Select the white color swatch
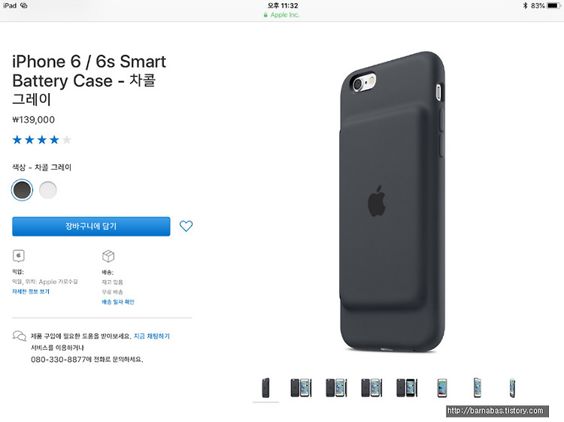 coord(48,190)
